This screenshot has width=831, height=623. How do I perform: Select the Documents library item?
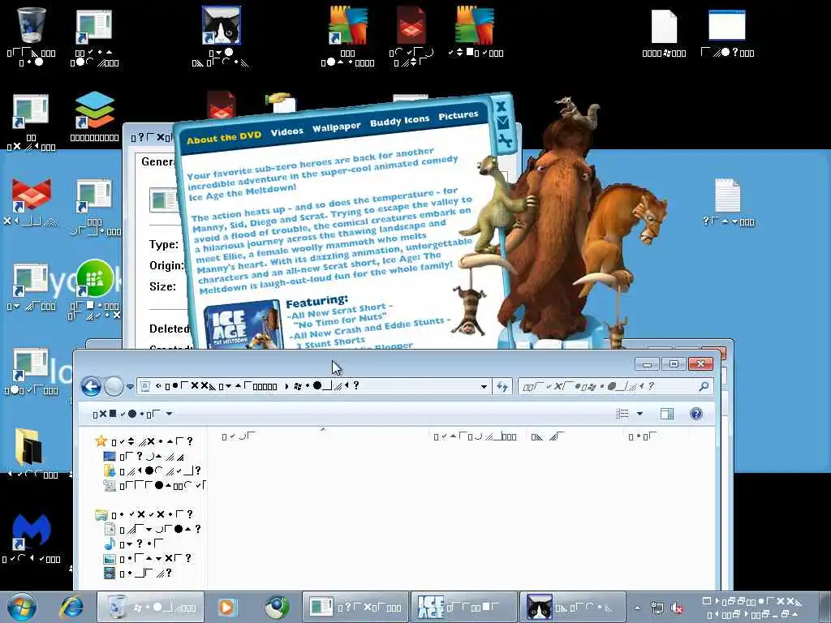pos(152,529)
